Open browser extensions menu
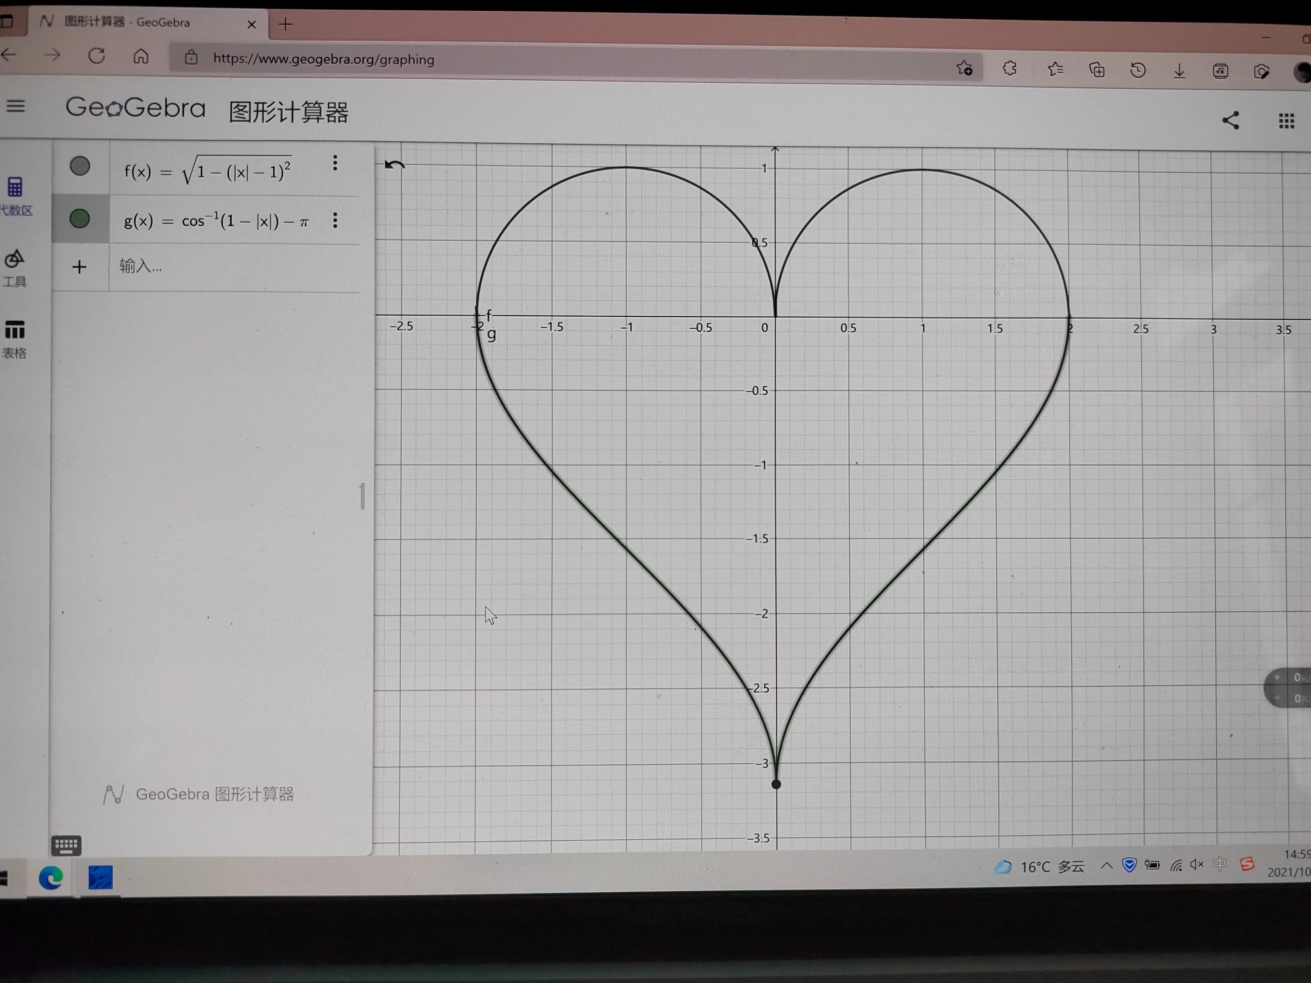 click(1010, 69)
